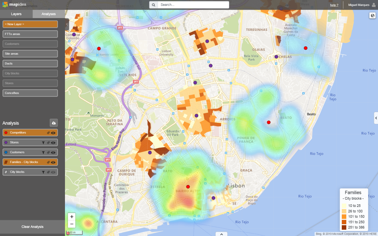The image size is (378, 236).
Task: Select the City blocks layer in list
Action: 30,73
